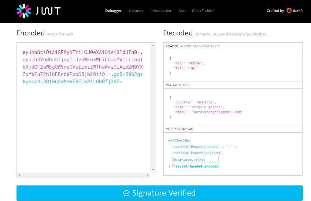
Task: Click the secret key input field
Action: 195,160
